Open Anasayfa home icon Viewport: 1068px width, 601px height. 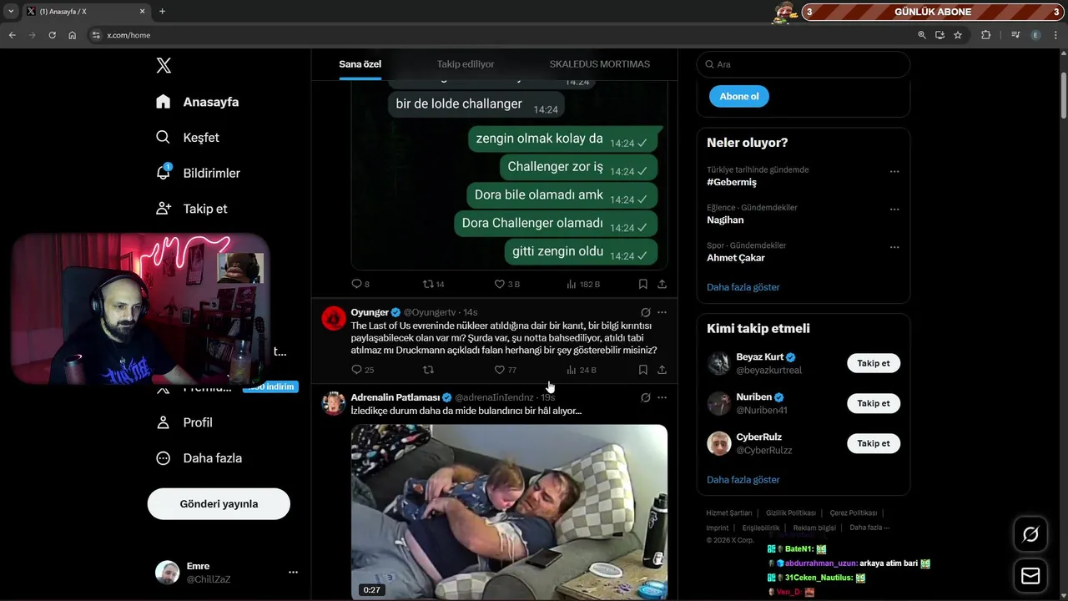[x=164, y=102]
